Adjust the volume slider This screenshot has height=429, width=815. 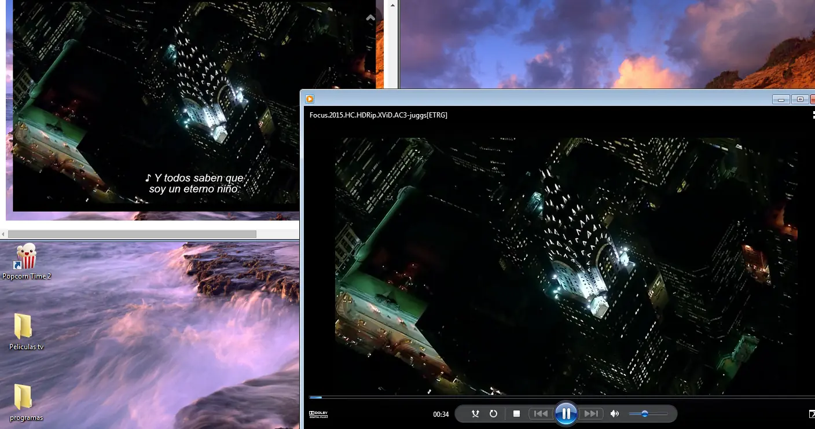(x=648, y=414)
